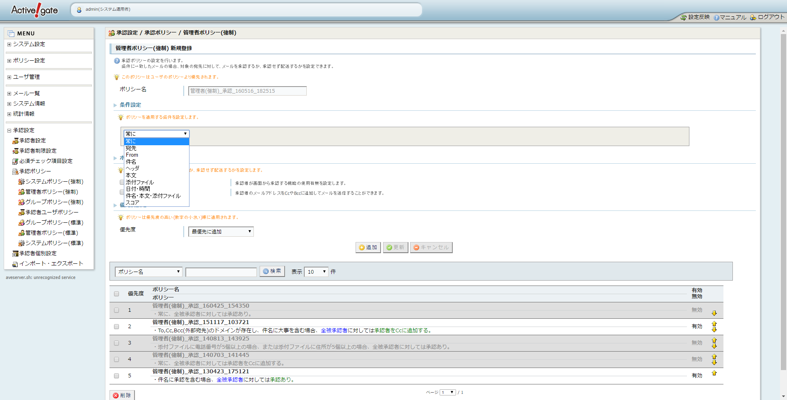Viewport: 787px width, 400px height.
Task: Expand the システム設定 menu tree
Action: 9,44
